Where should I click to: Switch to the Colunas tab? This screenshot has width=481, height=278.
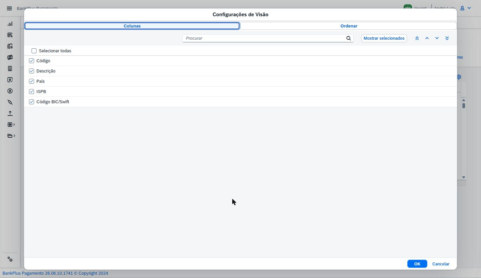(x=132, y=26)
